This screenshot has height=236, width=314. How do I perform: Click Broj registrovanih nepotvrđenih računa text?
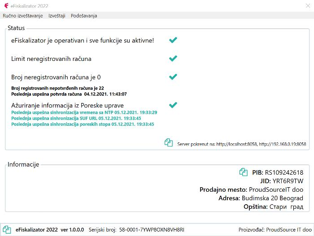pyautogui.click(x=57, y=88)
